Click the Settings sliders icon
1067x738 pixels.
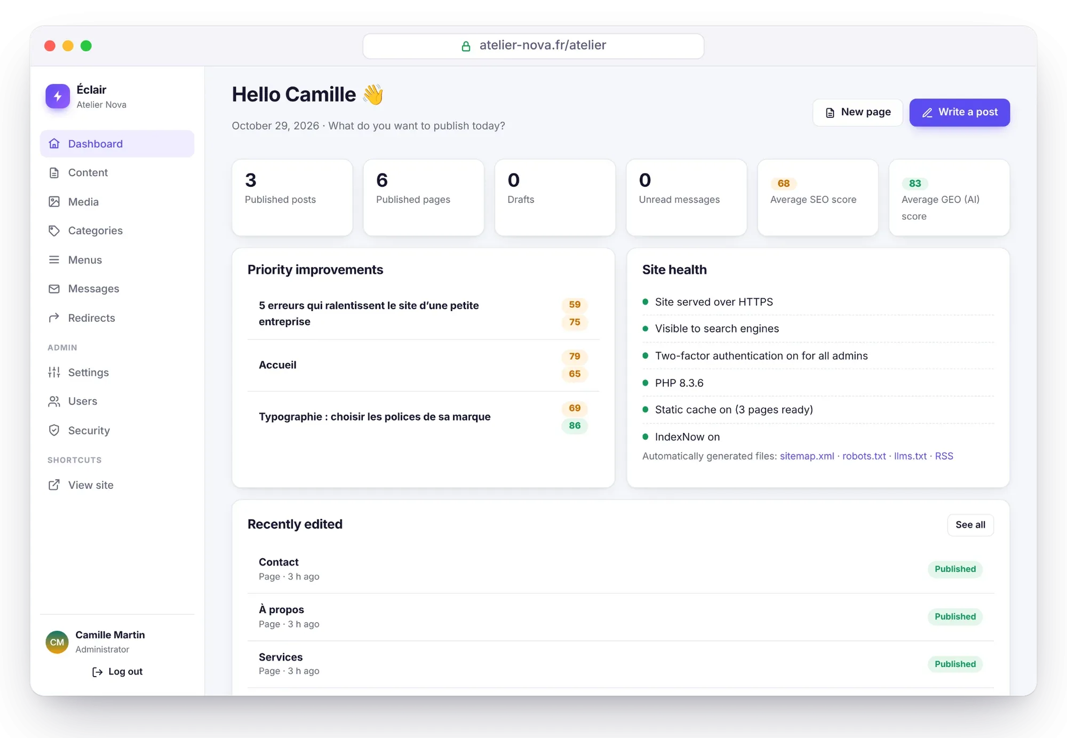tap(54, 372)
